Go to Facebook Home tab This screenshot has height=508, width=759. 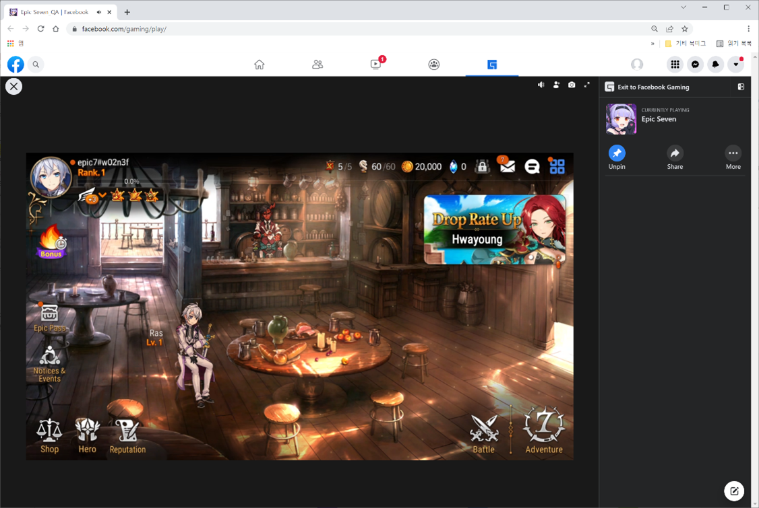pyautogui.click(x=260, y=65)
